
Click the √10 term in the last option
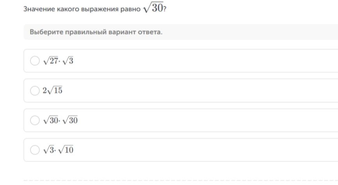(66, 150)
